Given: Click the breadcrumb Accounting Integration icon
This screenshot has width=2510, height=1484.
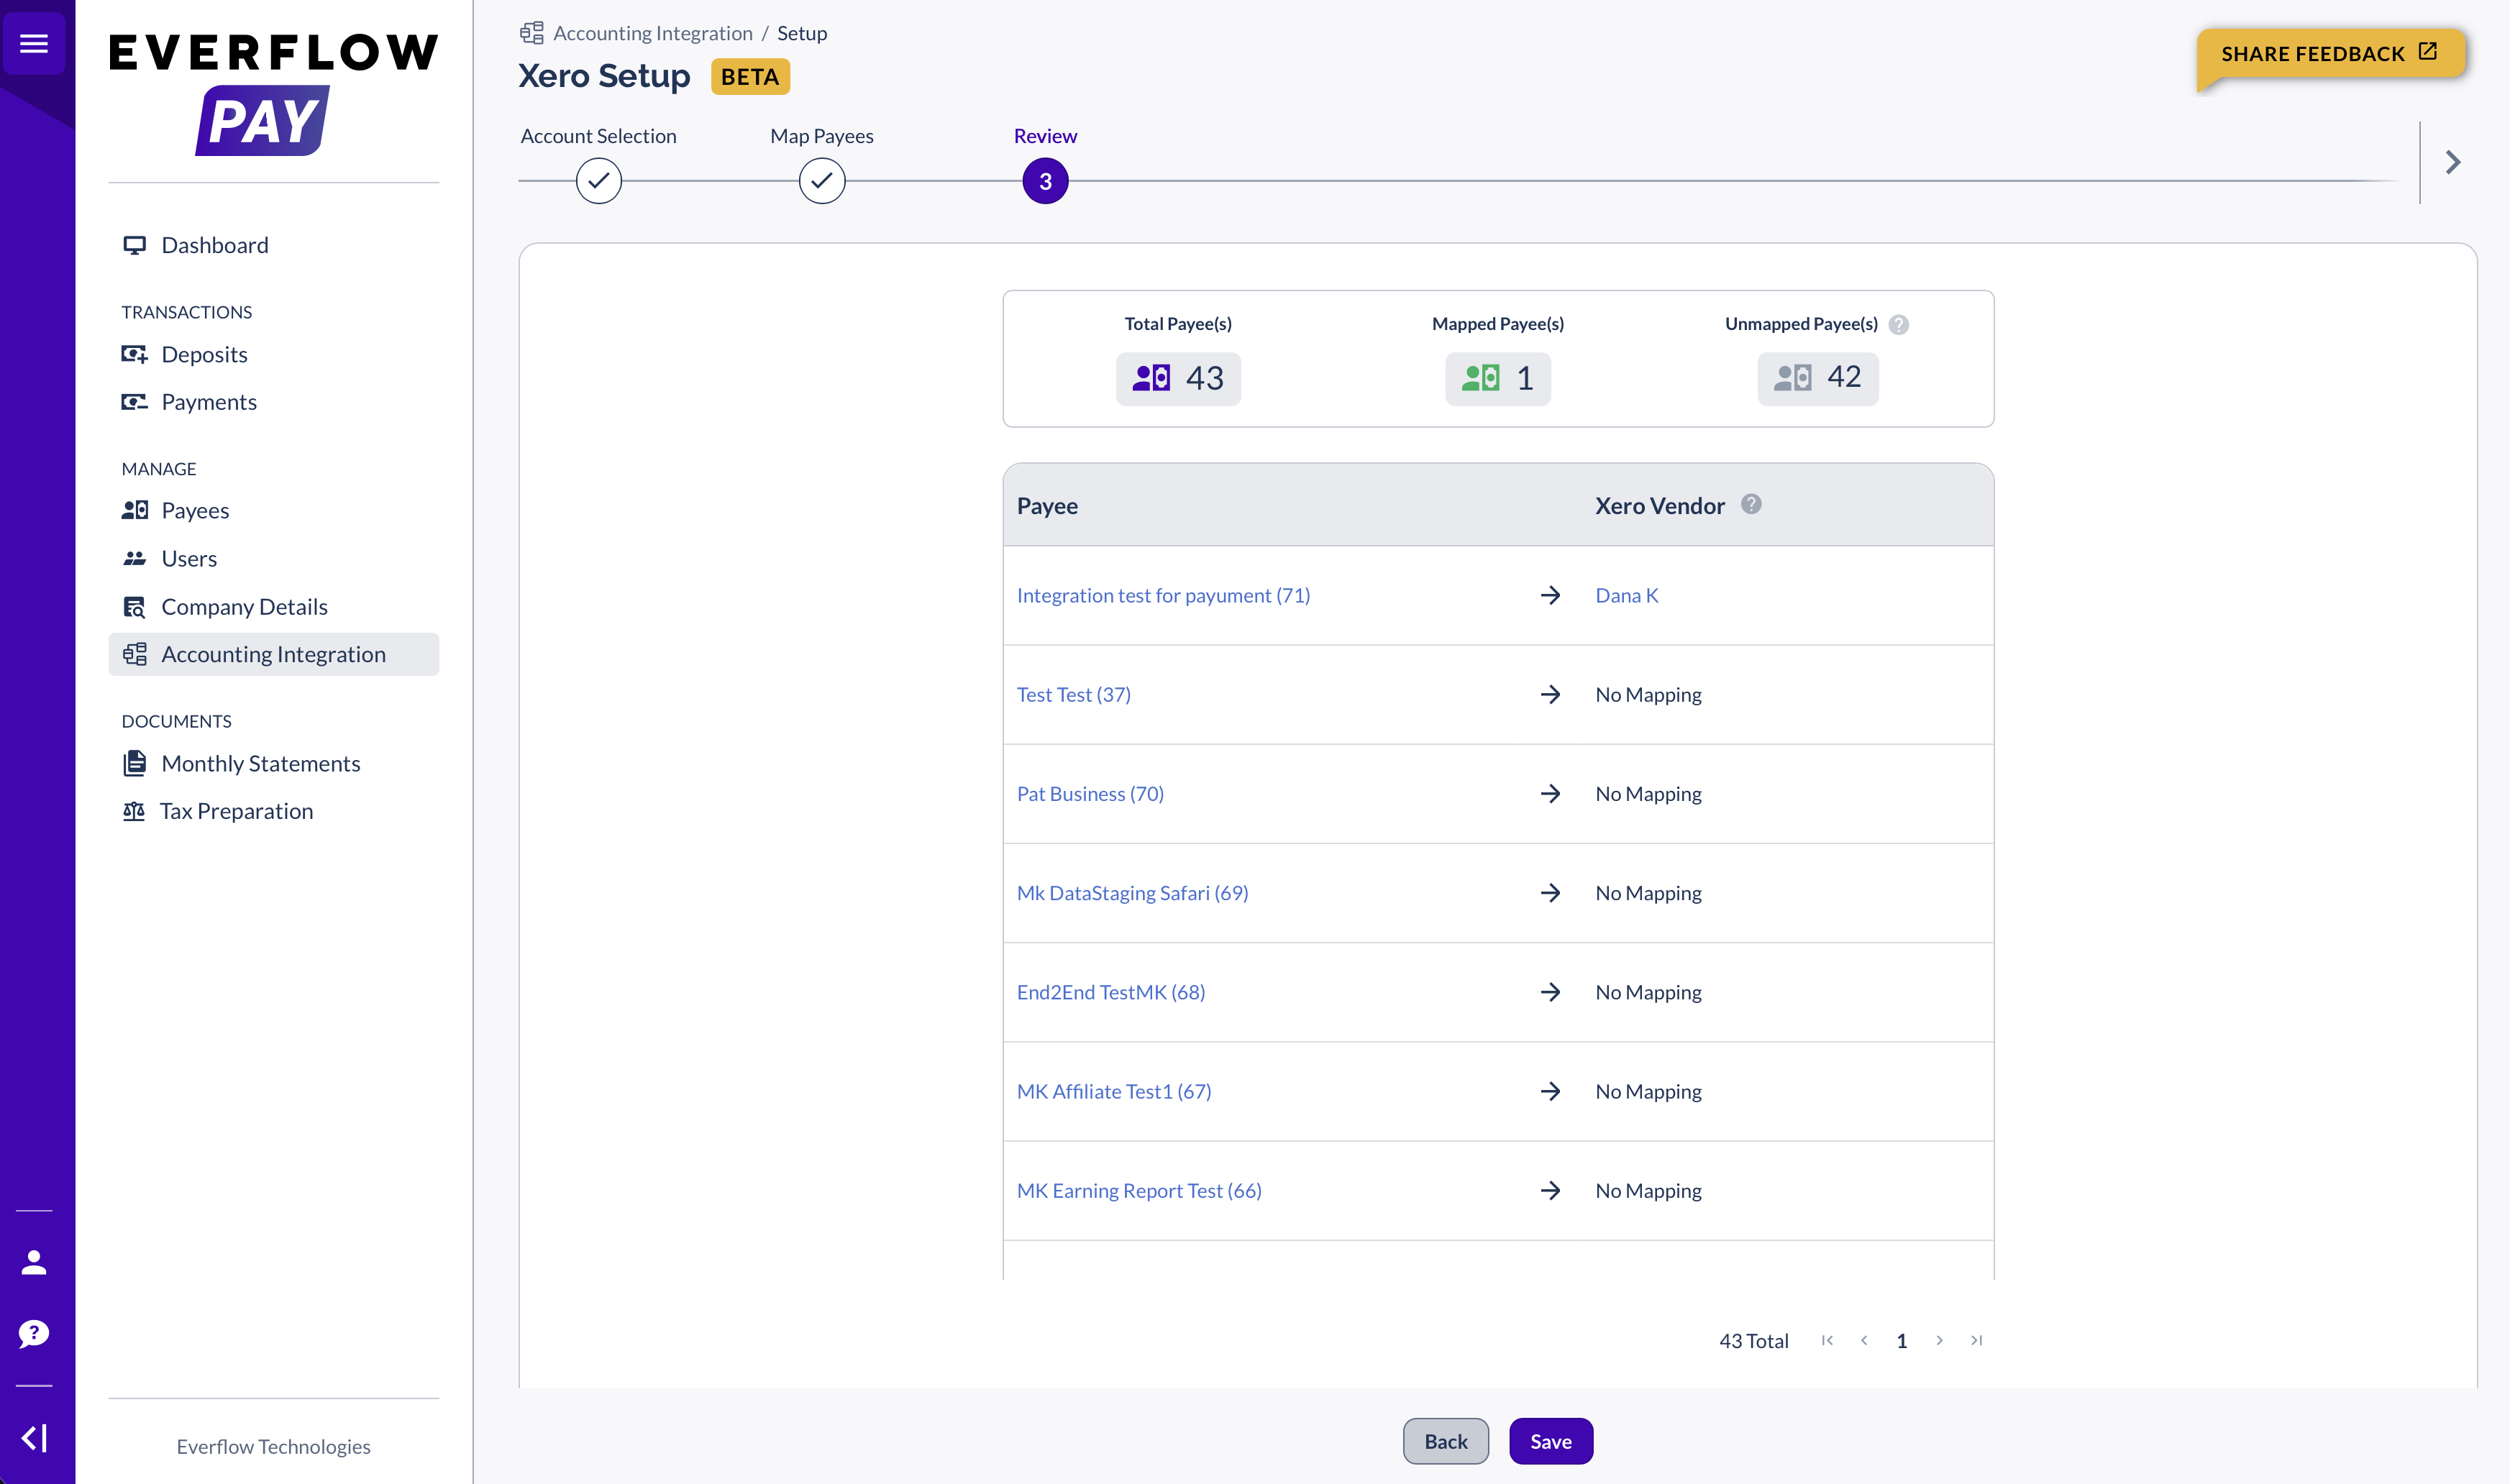Looking at the screenshot, I should point(532,33).
